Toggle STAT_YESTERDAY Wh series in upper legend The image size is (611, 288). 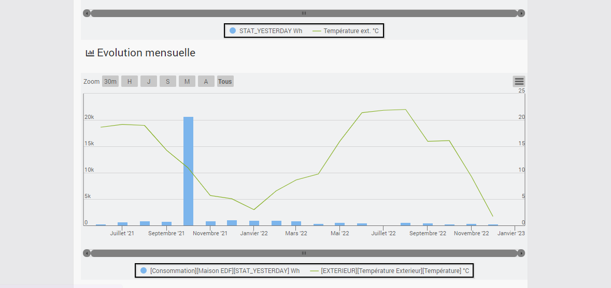266,31
